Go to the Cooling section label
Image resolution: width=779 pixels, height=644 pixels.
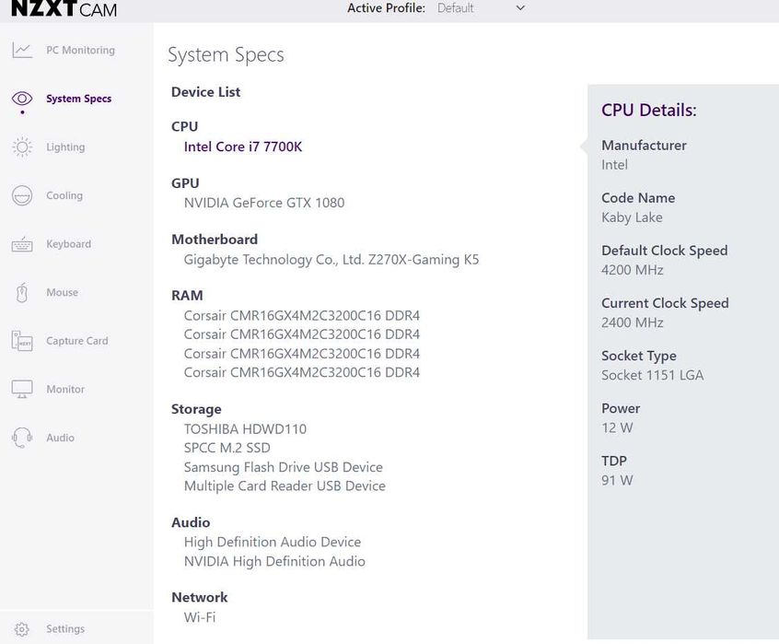(x=64, y=195)
